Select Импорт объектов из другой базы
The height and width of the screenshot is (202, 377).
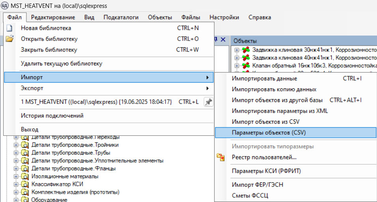[x=296, y=100]
